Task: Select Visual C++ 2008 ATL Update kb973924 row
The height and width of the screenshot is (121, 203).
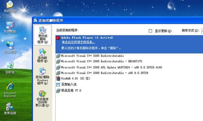Action: tap(129, 67)
